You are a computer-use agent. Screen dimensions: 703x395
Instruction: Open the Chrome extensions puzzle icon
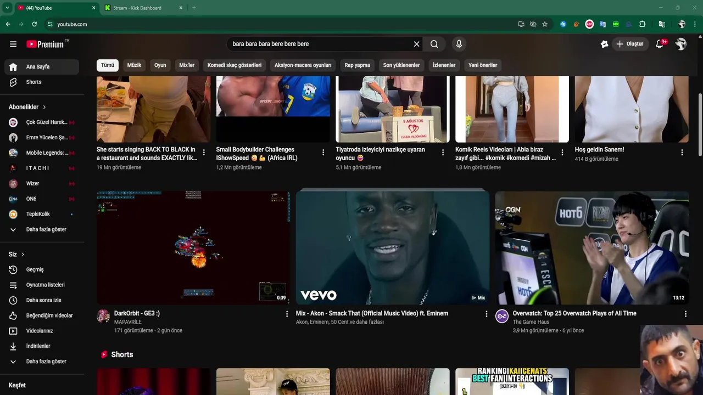tap(642, 24)
